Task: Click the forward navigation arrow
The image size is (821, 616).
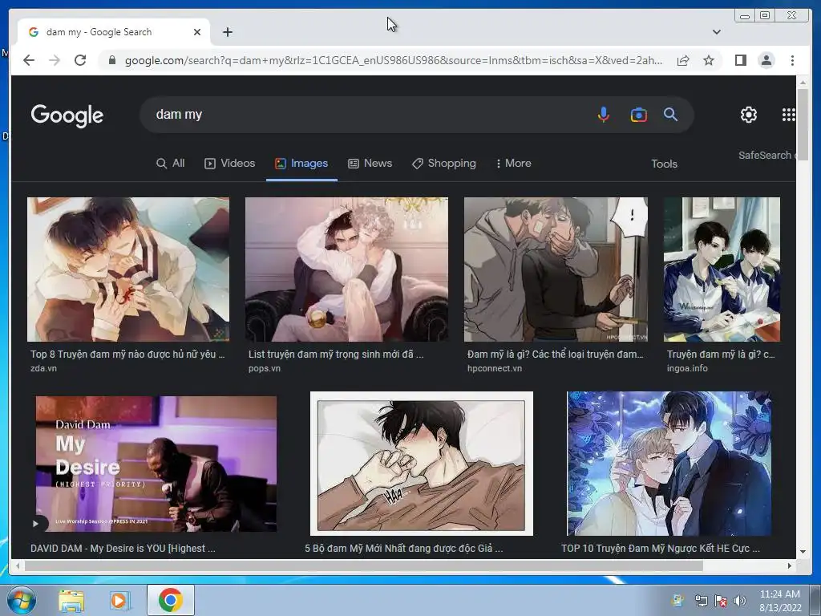Action: pyautogui.click(x=55, y=60)
